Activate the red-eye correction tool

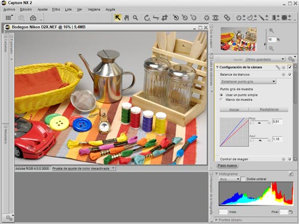pyautogui.click(x=215, y=18)
